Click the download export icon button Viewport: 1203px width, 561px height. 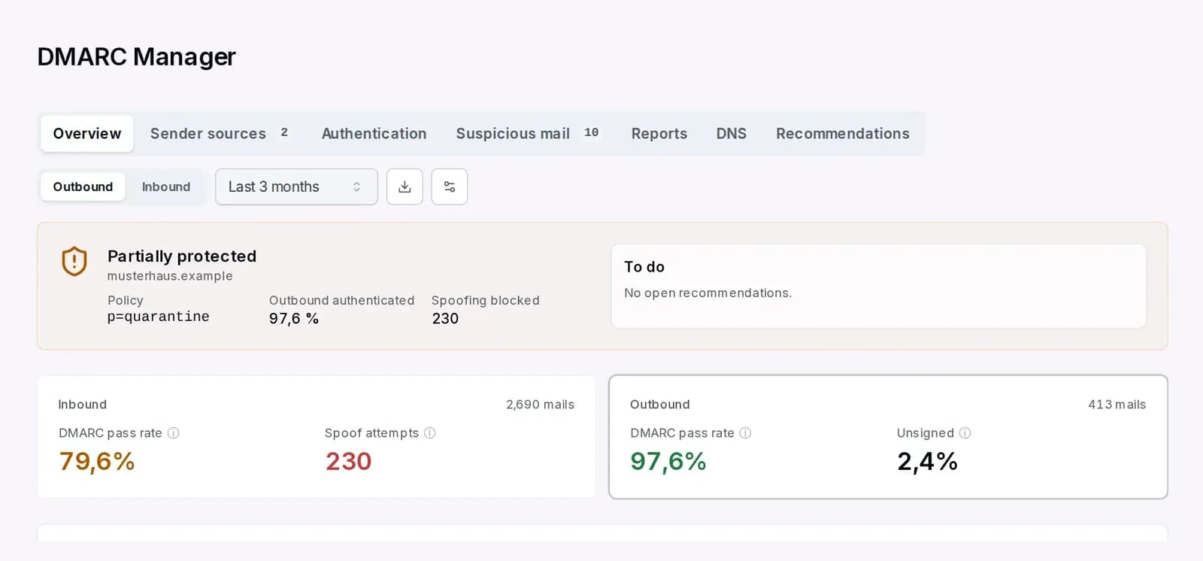pyautogui.click(x=405, y=186)
